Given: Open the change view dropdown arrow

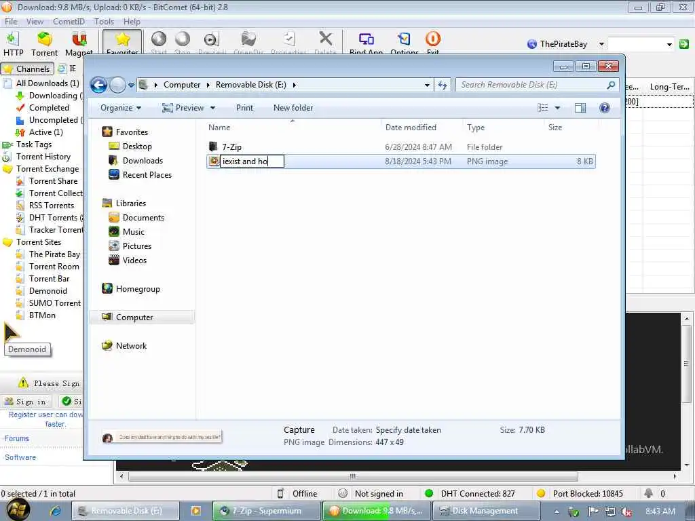Looking at the screenshot, I should tap(558, 108).
